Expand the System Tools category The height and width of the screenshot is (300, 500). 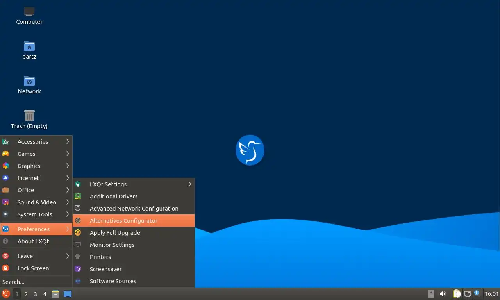point(36,214)
